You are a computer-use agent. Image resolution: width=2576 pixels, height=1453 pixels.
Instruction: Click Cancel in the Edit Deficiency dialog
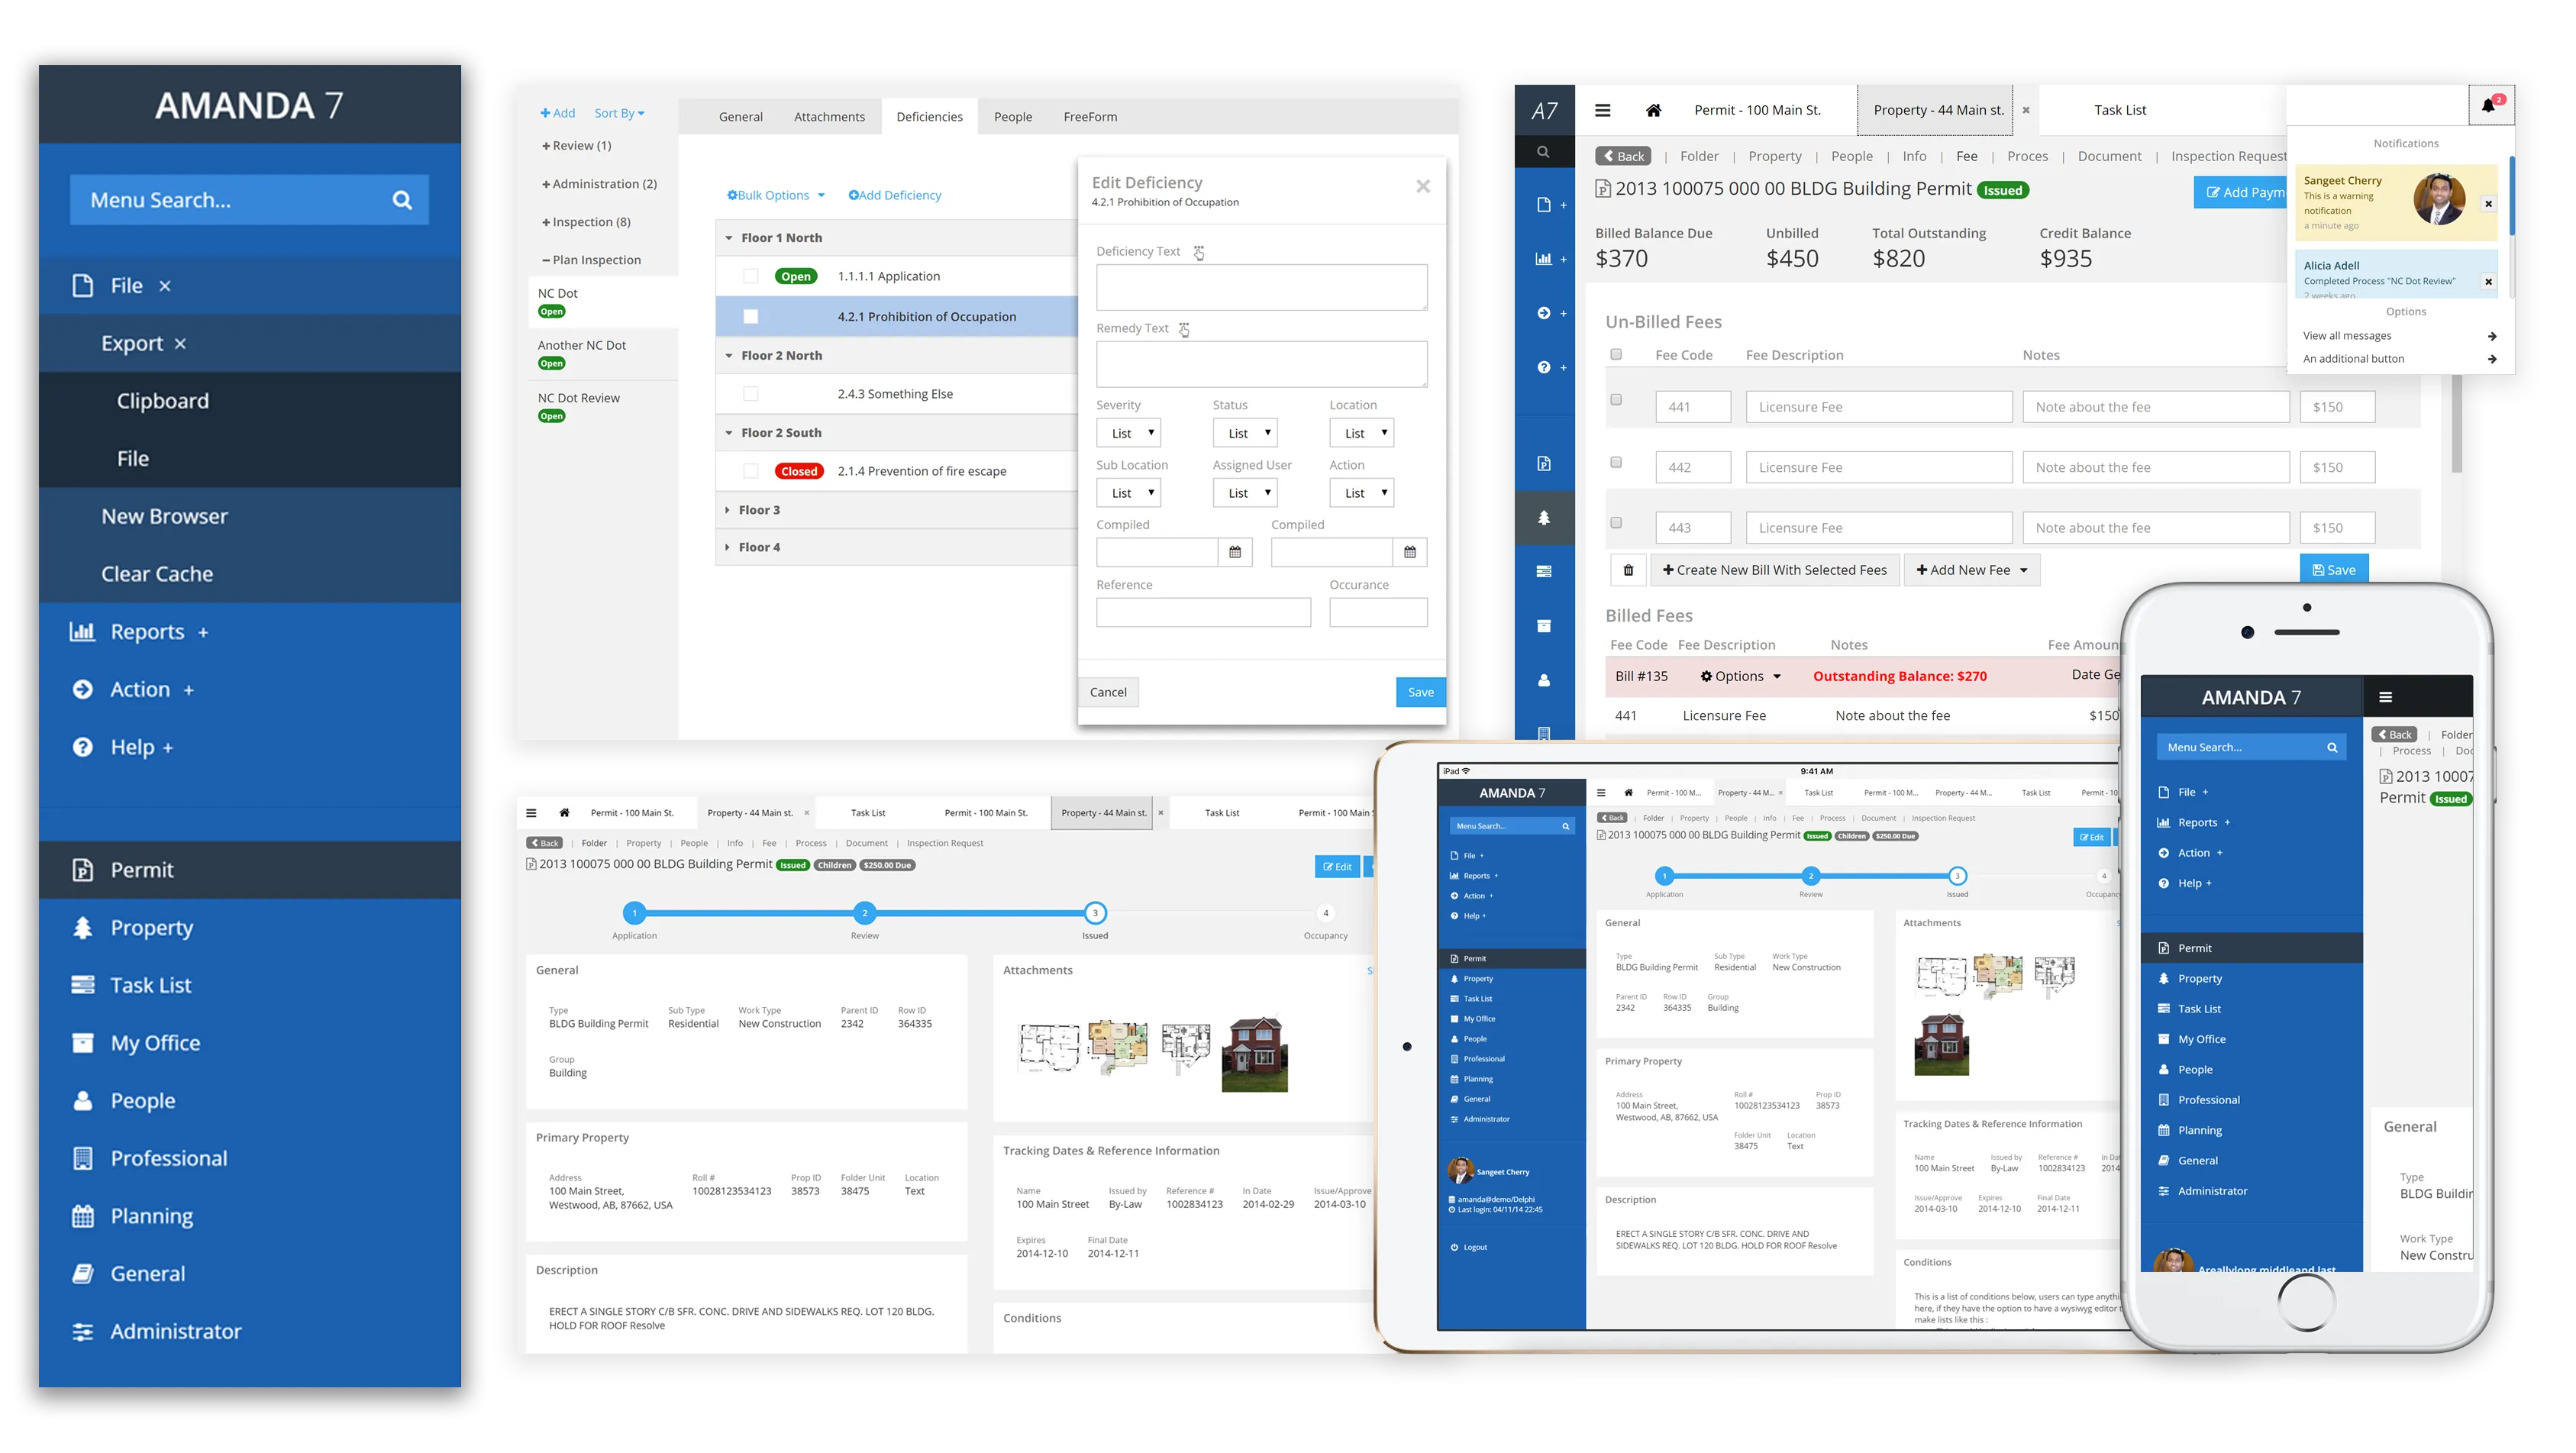1108,692
